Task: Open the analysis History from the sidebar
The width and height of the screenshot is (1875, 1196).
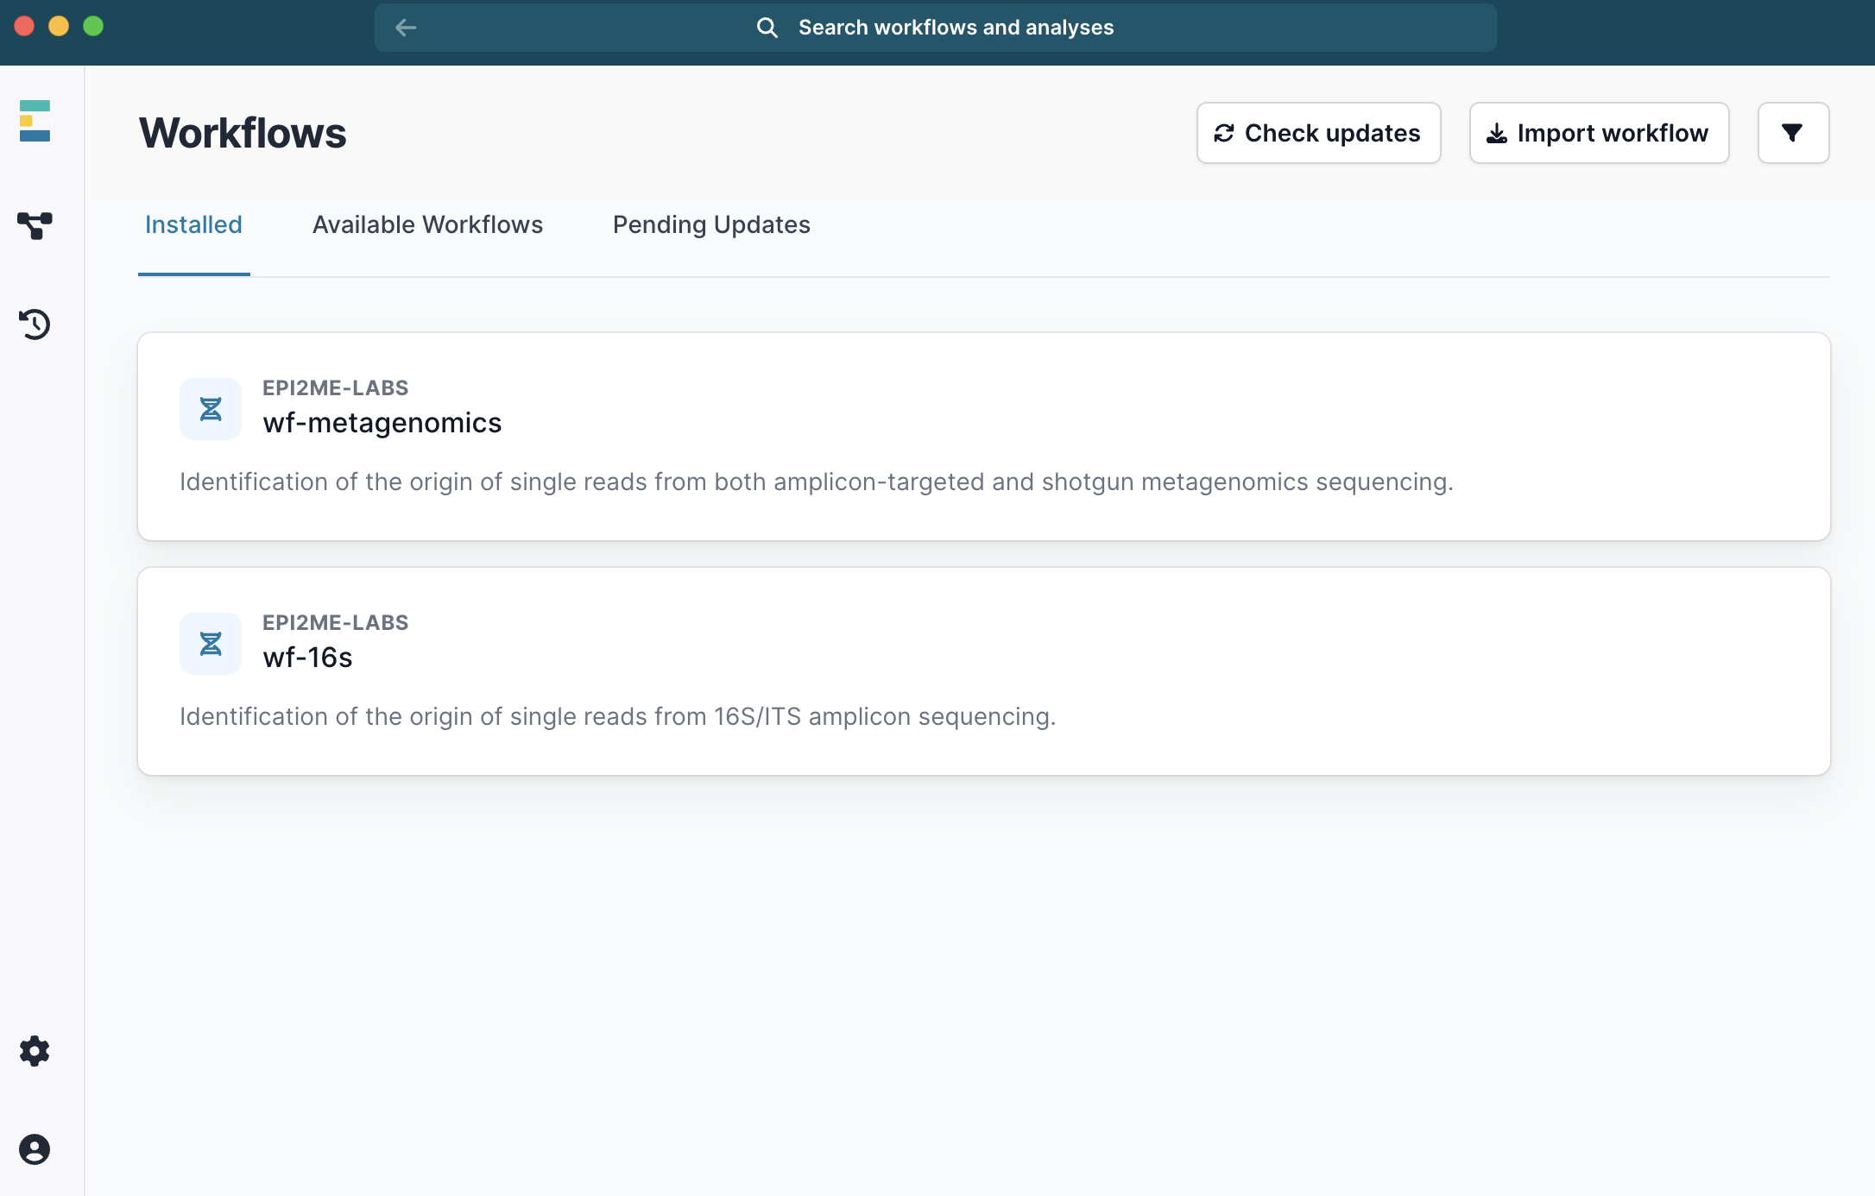Action: click(x=35, y=324)
